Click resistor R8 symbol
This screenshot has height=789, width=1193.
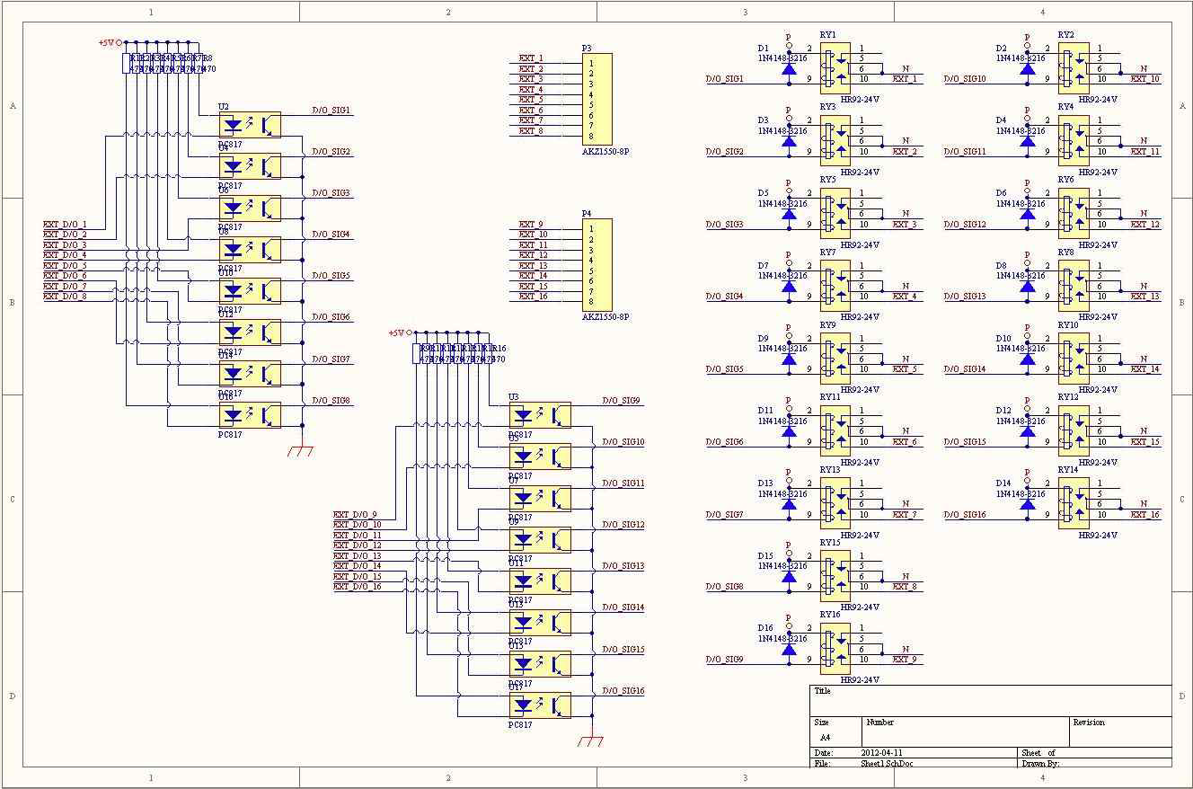[x=198, y=63]
